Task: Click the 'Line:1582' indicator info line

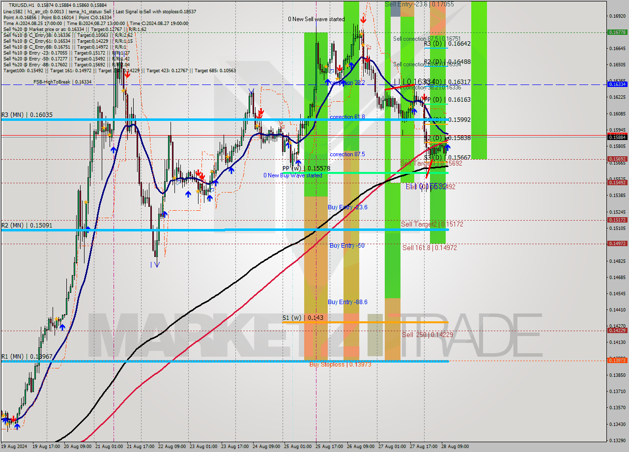Action: (x=100, y=11)
